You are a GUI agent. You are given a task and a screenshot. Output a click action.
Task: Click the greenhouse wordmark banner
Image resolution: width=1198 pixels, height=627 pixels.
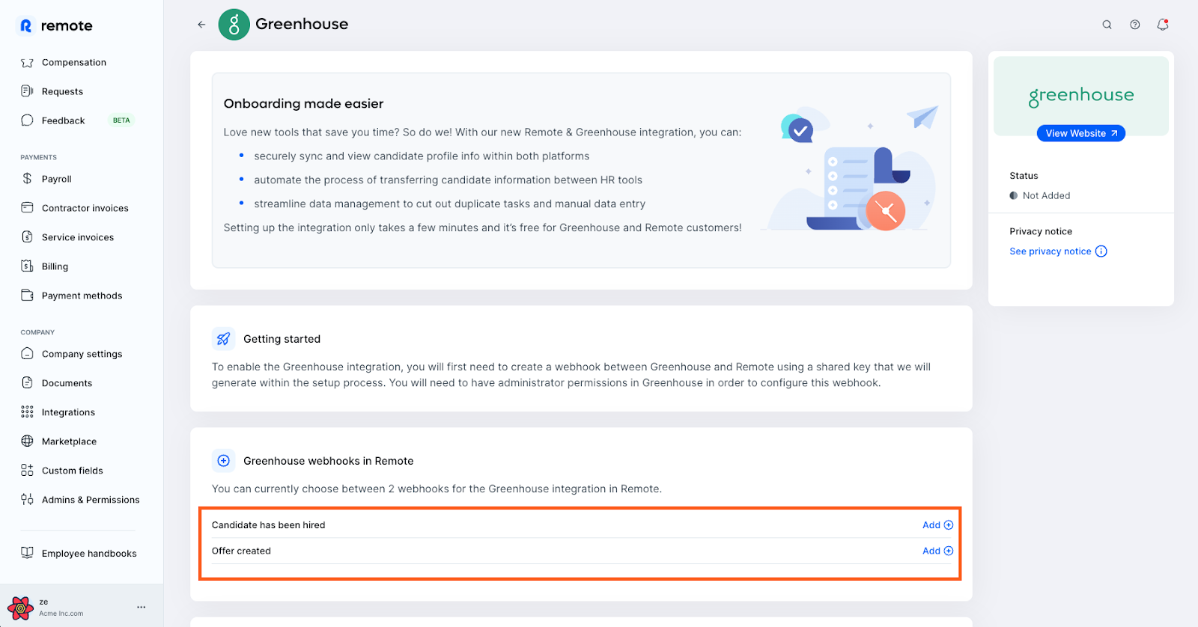1081,96
